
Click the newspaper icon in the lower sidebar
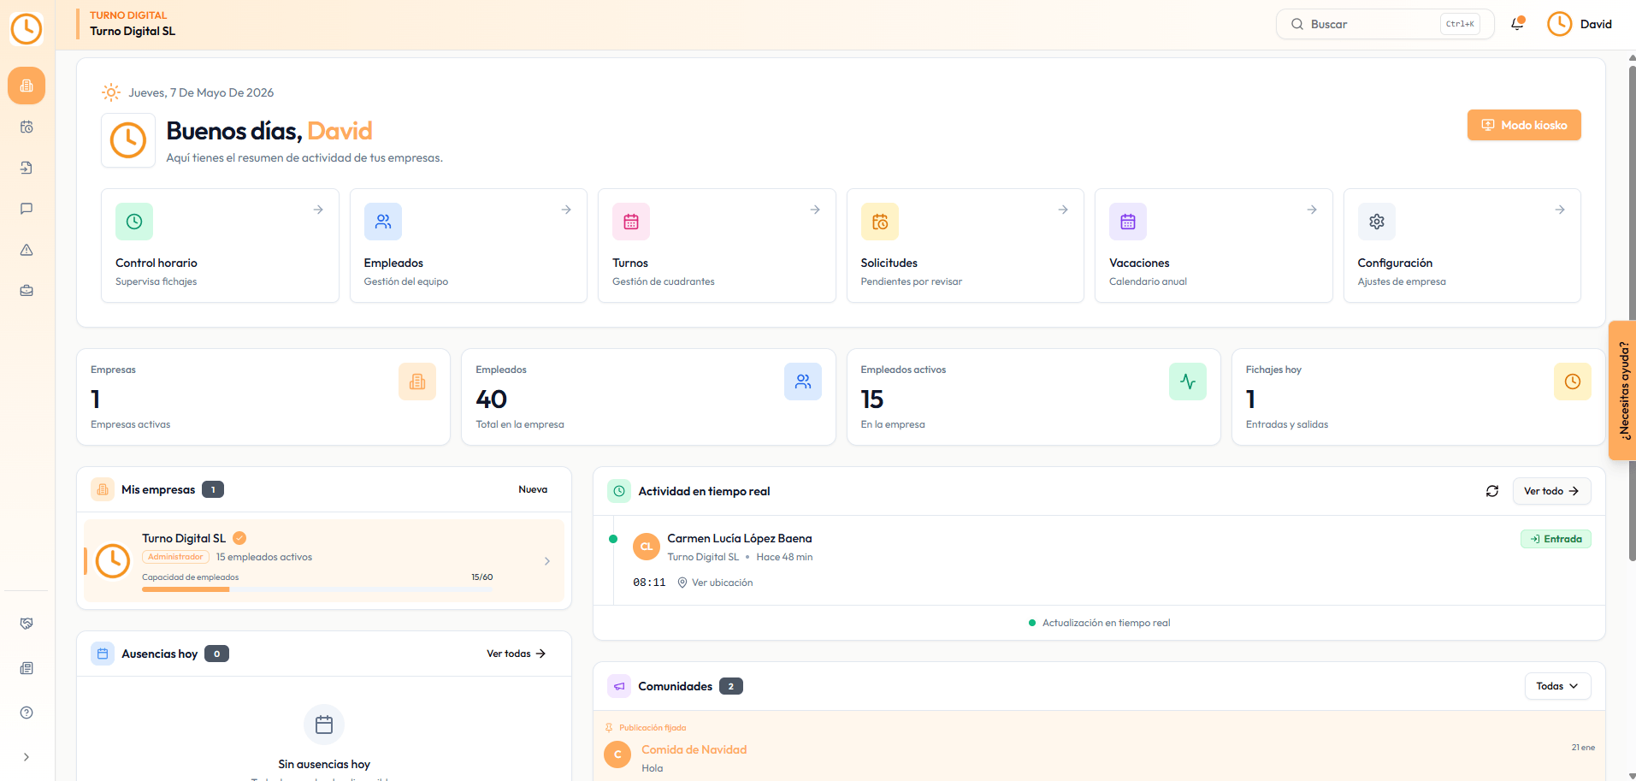27,668
